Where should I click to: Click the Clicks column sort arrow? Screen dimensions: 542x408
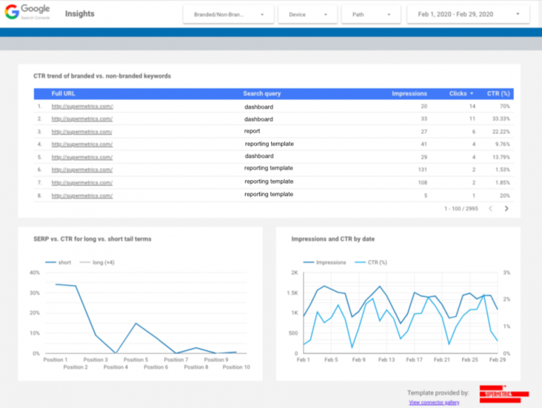tap(471, 93)
